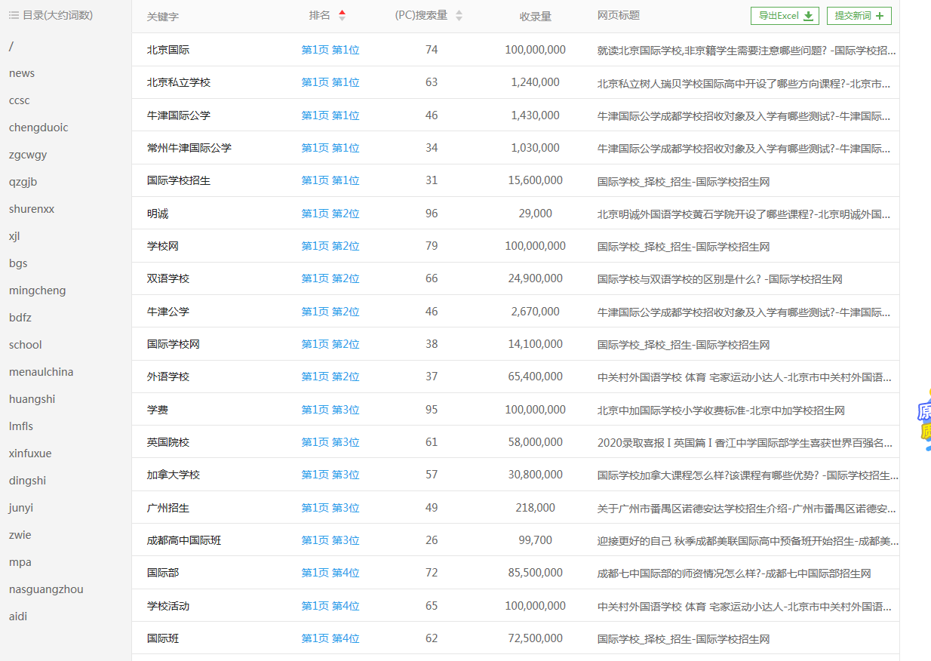Click the 提交新词 button
The width and height of the screenshot is (931, 661).
click(x=859, y=15)
